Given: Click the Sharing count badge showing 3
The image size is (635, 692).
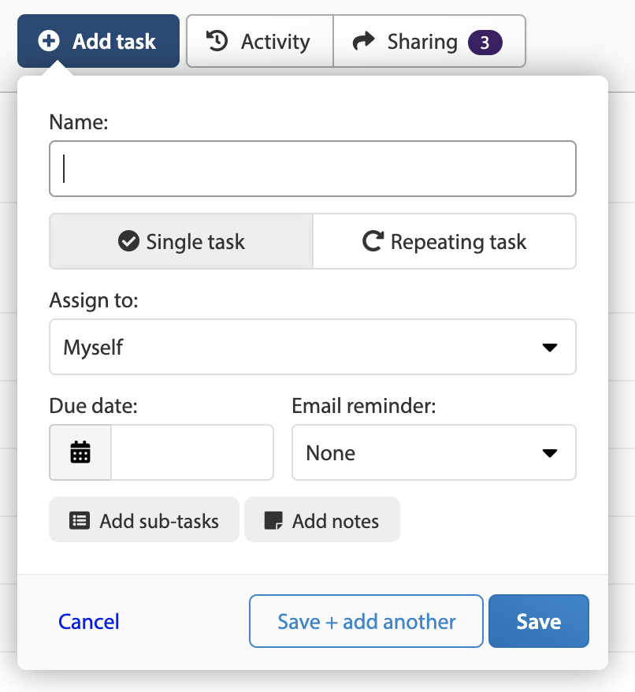Looking at the screenshot, I should pos(485,43).
